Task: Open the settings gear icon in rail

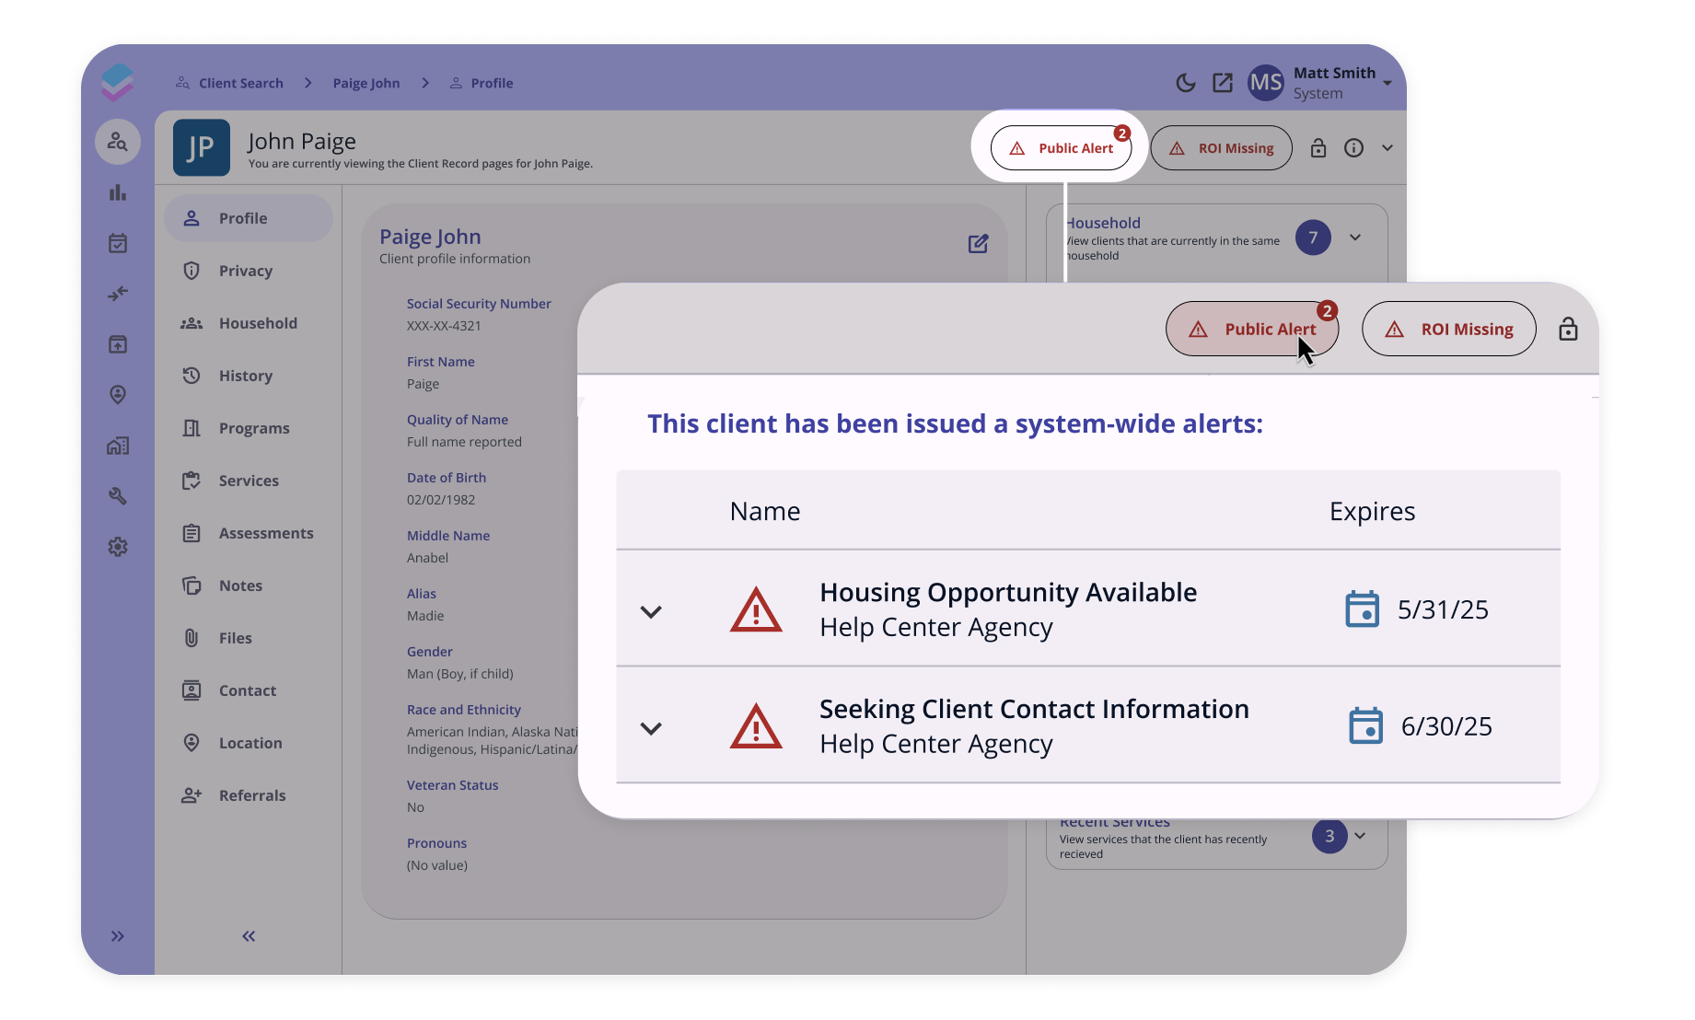Action: [118, 547]
